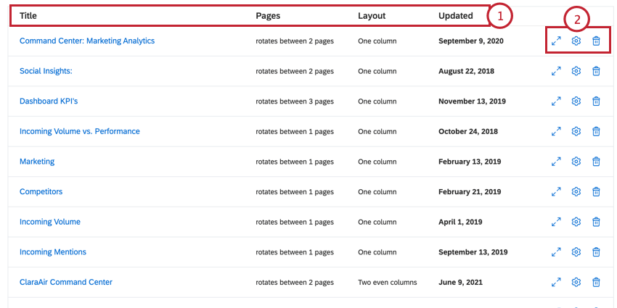Screen dimensions: 617x308
Task: Delete the Dashboard KPI's command center
Action: 596,101
